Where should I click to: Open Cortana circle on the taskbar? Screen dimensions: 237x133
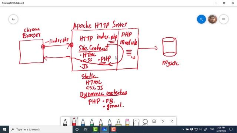77,129
